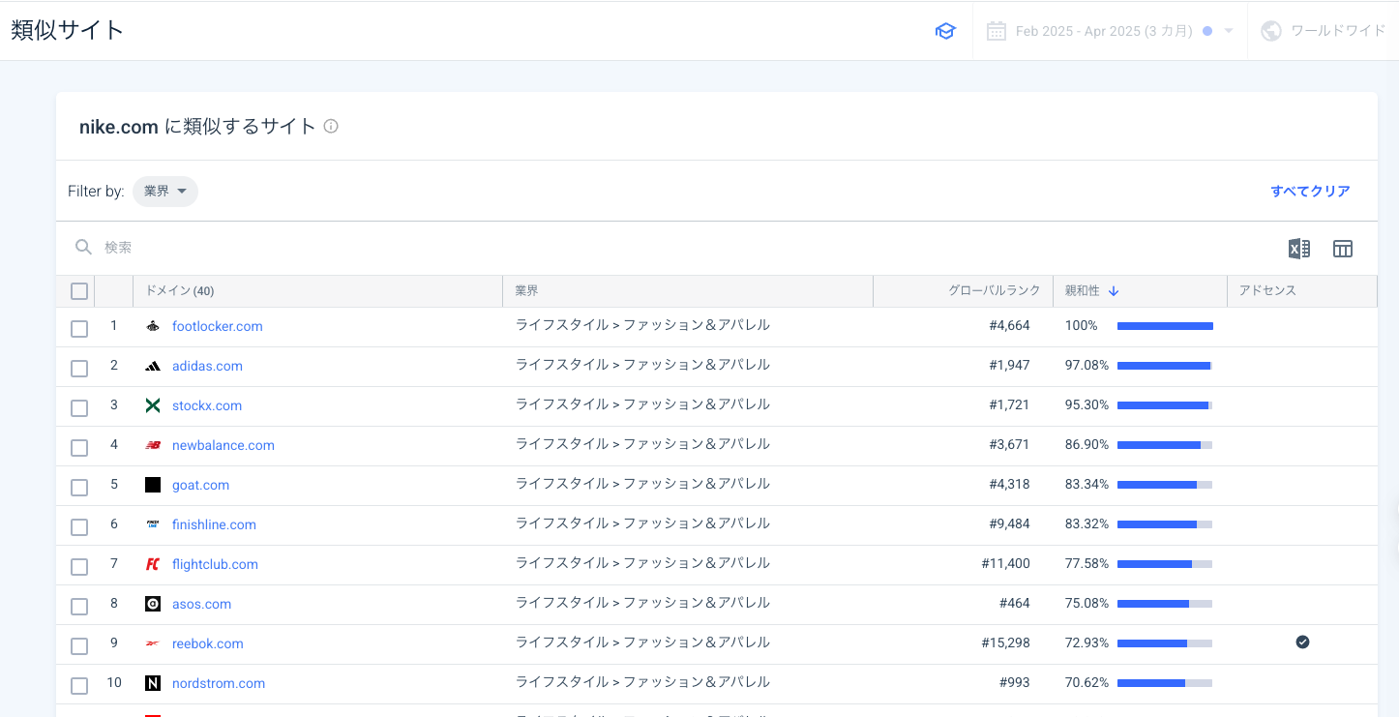
Task: Select the stockx.com row checkbox
Action: point(79,408)
